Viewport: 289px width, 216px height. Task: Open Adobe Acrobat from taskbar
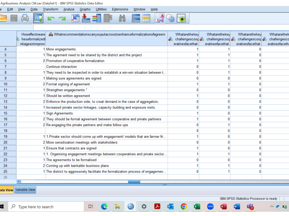tap(157, 206)
